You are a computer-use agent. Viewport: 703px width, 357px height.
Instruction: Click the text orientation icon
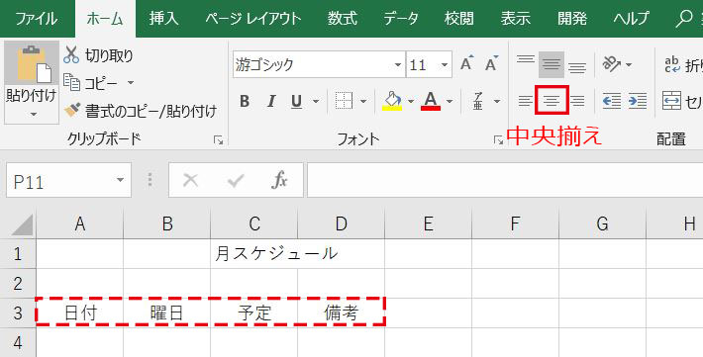[x=612, y=64]
